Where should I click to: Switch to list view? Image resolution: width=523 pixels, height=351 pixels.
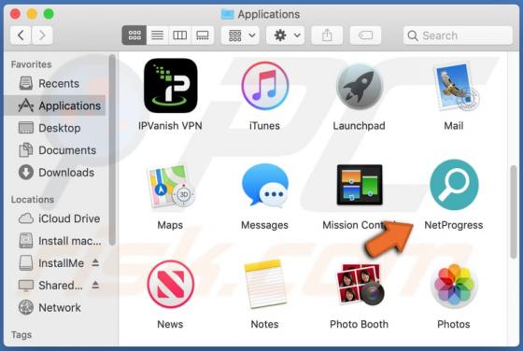pyautogui.click(x=158, y=35)
